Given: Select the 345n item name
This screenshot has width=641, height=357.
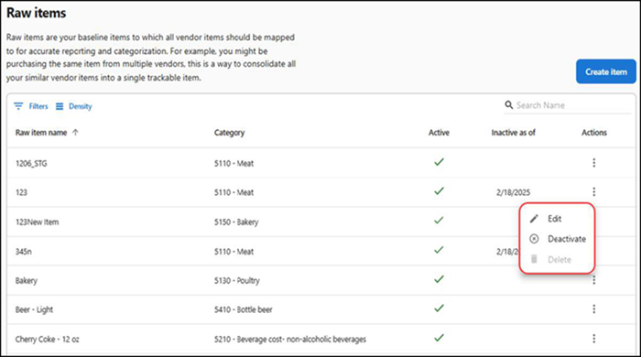Looking at the screenshot, I should pyautogui.click(x=23, y=251).
